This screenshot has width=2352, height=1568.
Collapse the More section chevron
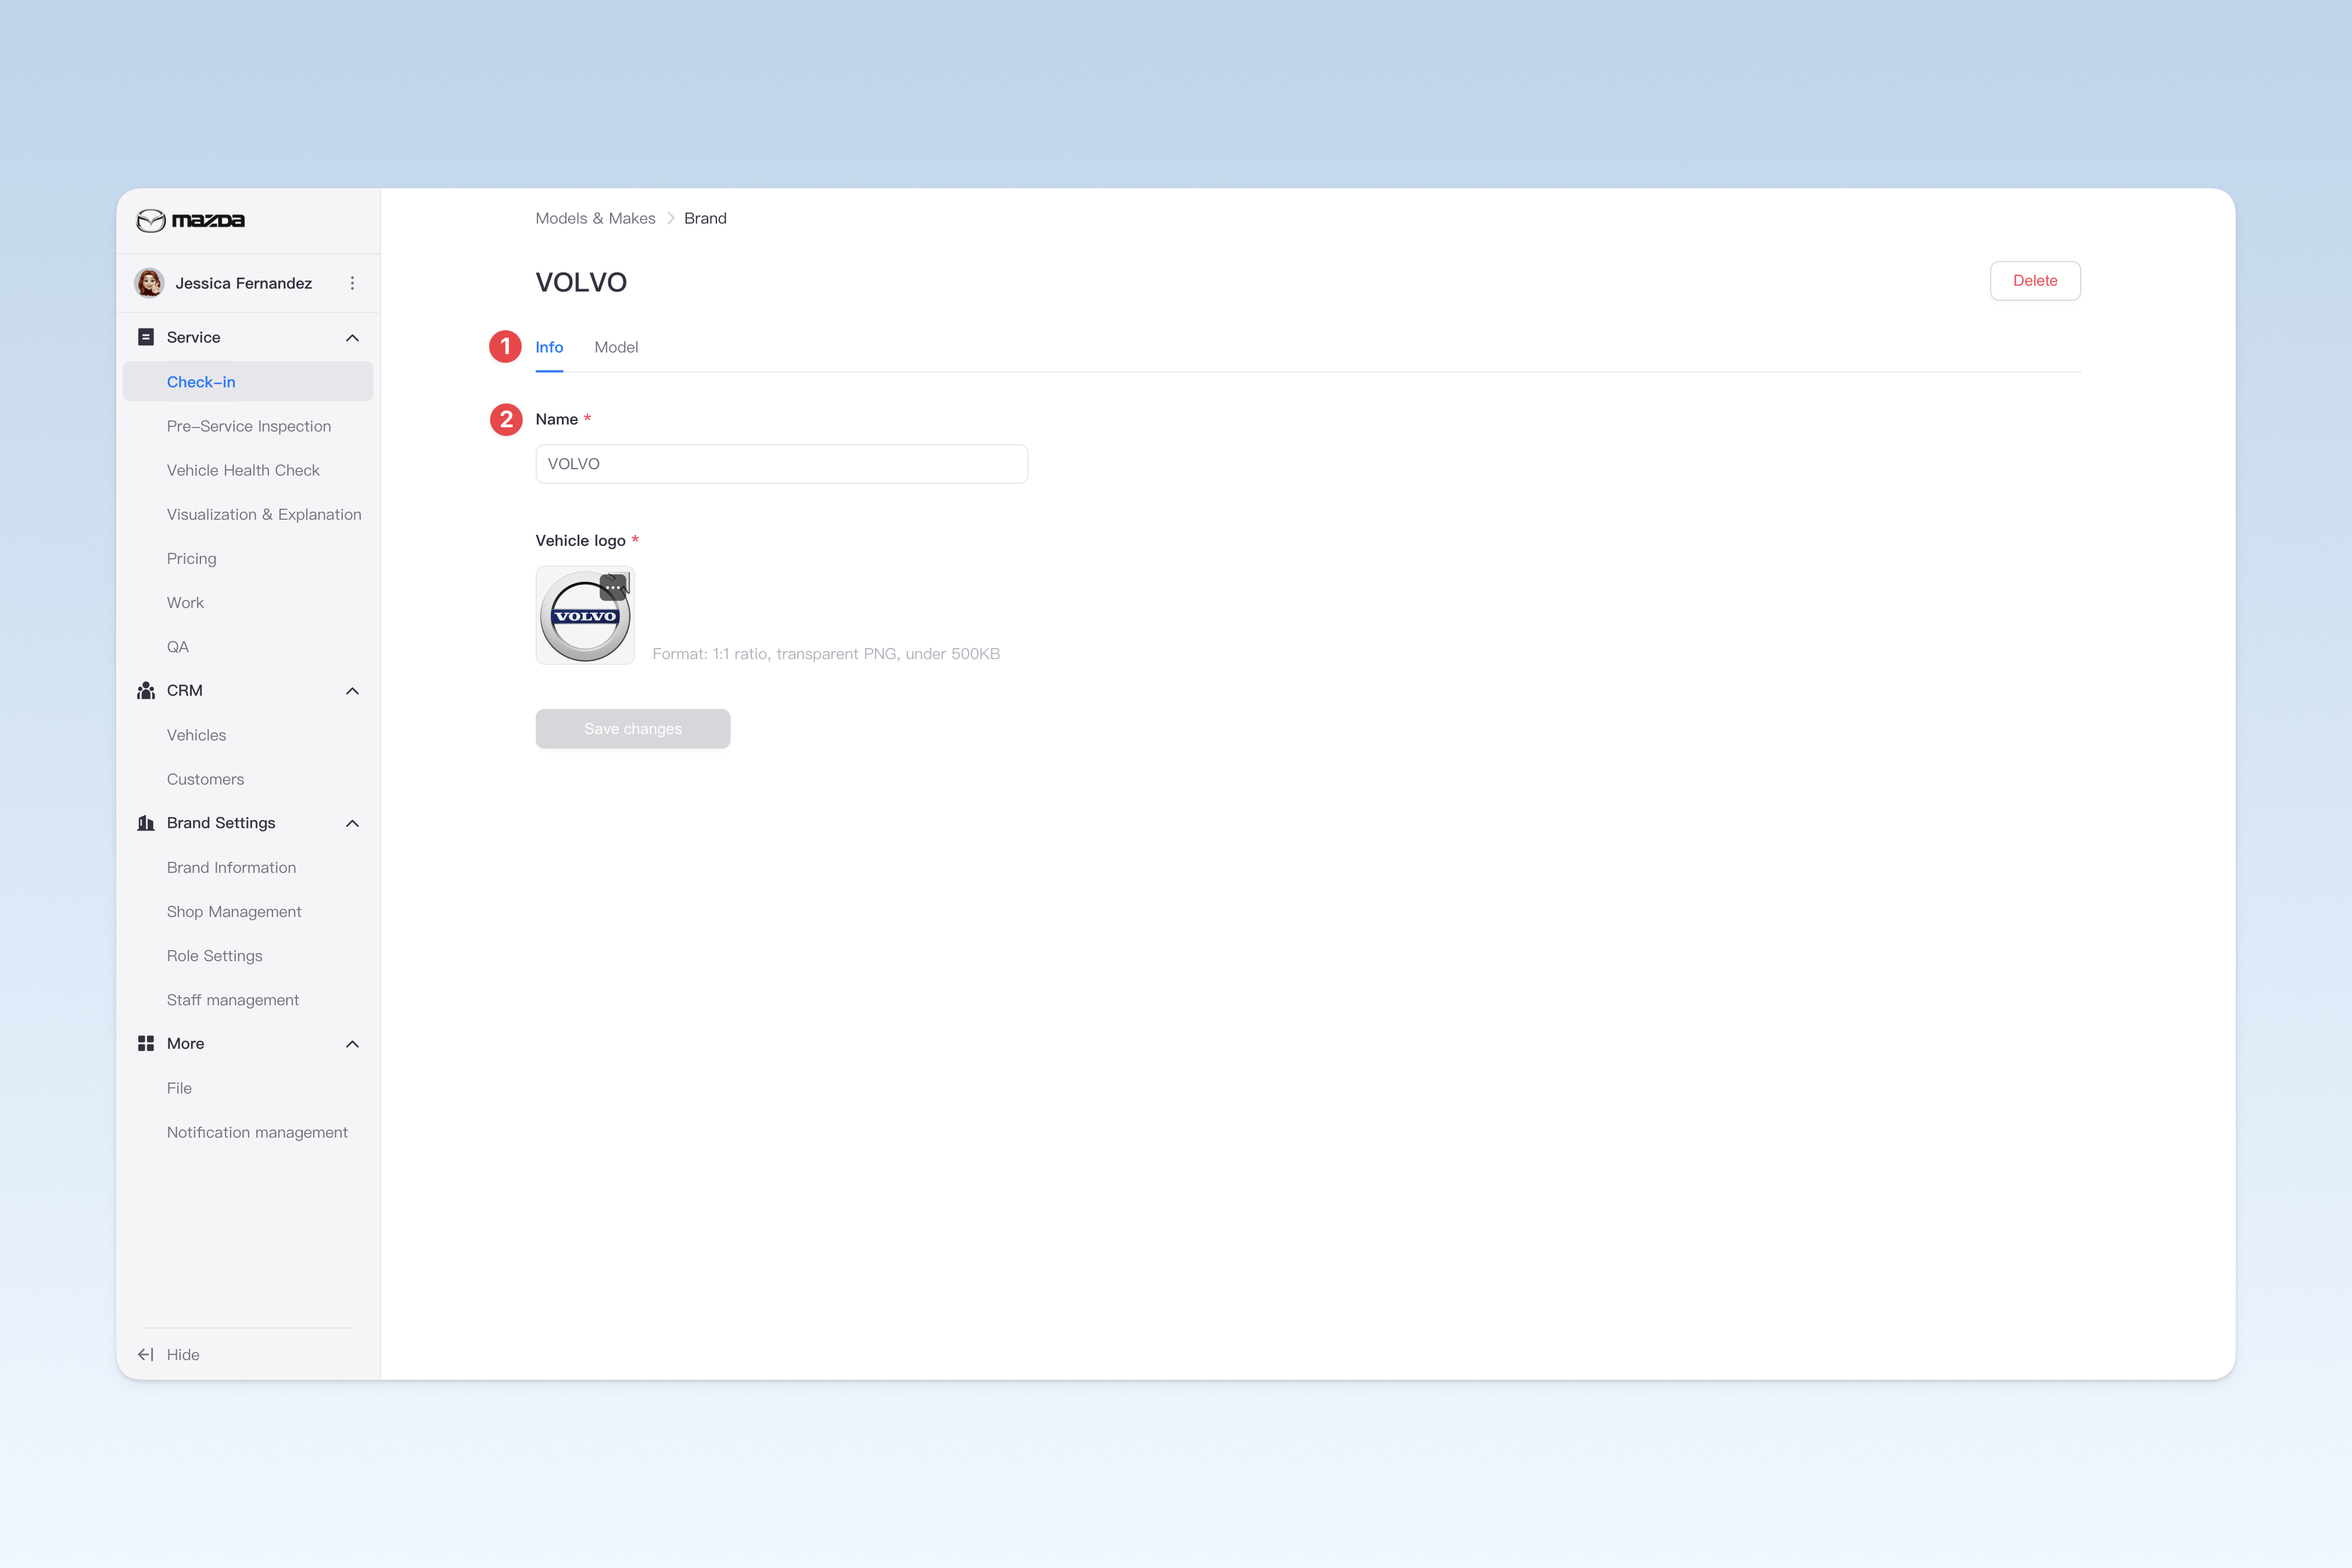(352, 1044)
